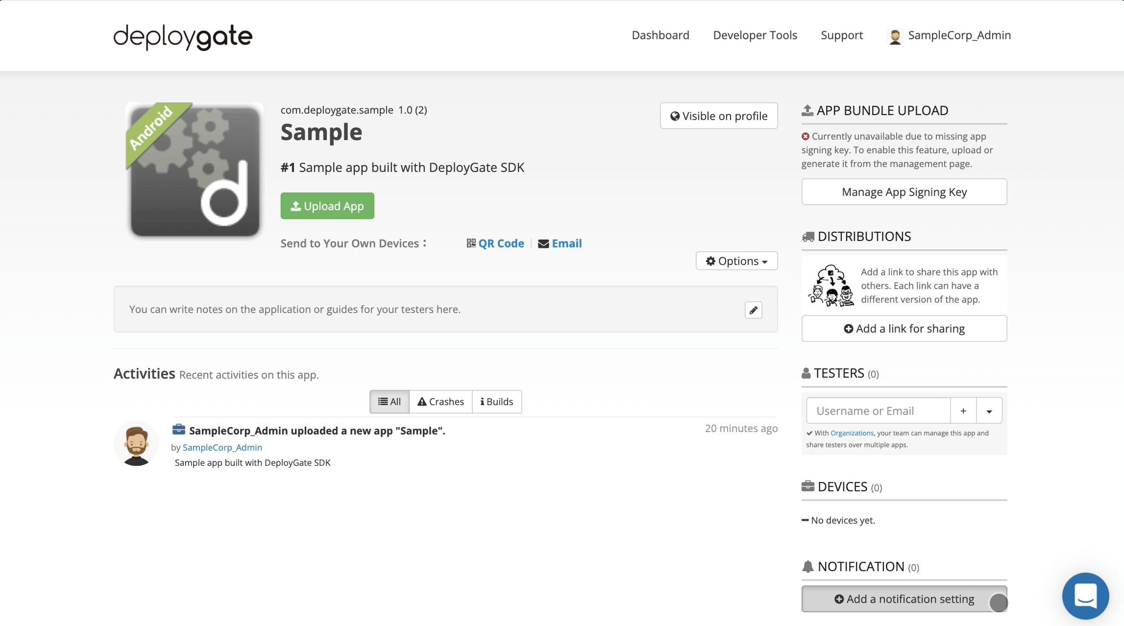Image resolution: width=1124 pixels, height=626 pixels.
Task: Click uploader avatar in activity feed
Action: [136, 444]
